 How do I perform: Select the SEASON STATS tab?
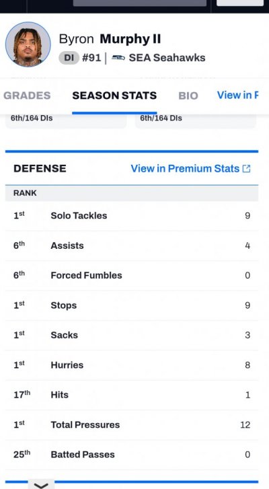(x=114, y=96)
